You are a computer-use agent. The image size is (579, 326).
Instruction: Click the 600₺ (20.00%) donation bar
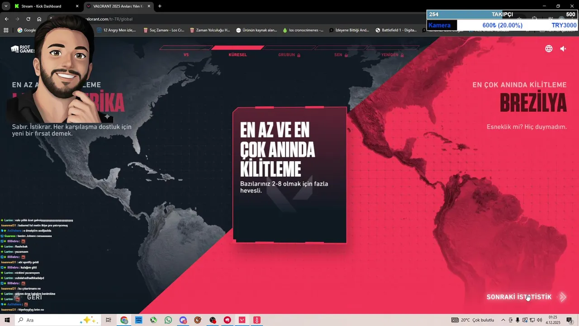pos(502,25)
